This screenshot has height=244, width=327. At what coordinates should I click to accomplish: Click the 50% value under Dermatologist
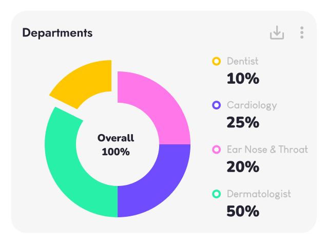pyautogui.click(x=243, y=211)
